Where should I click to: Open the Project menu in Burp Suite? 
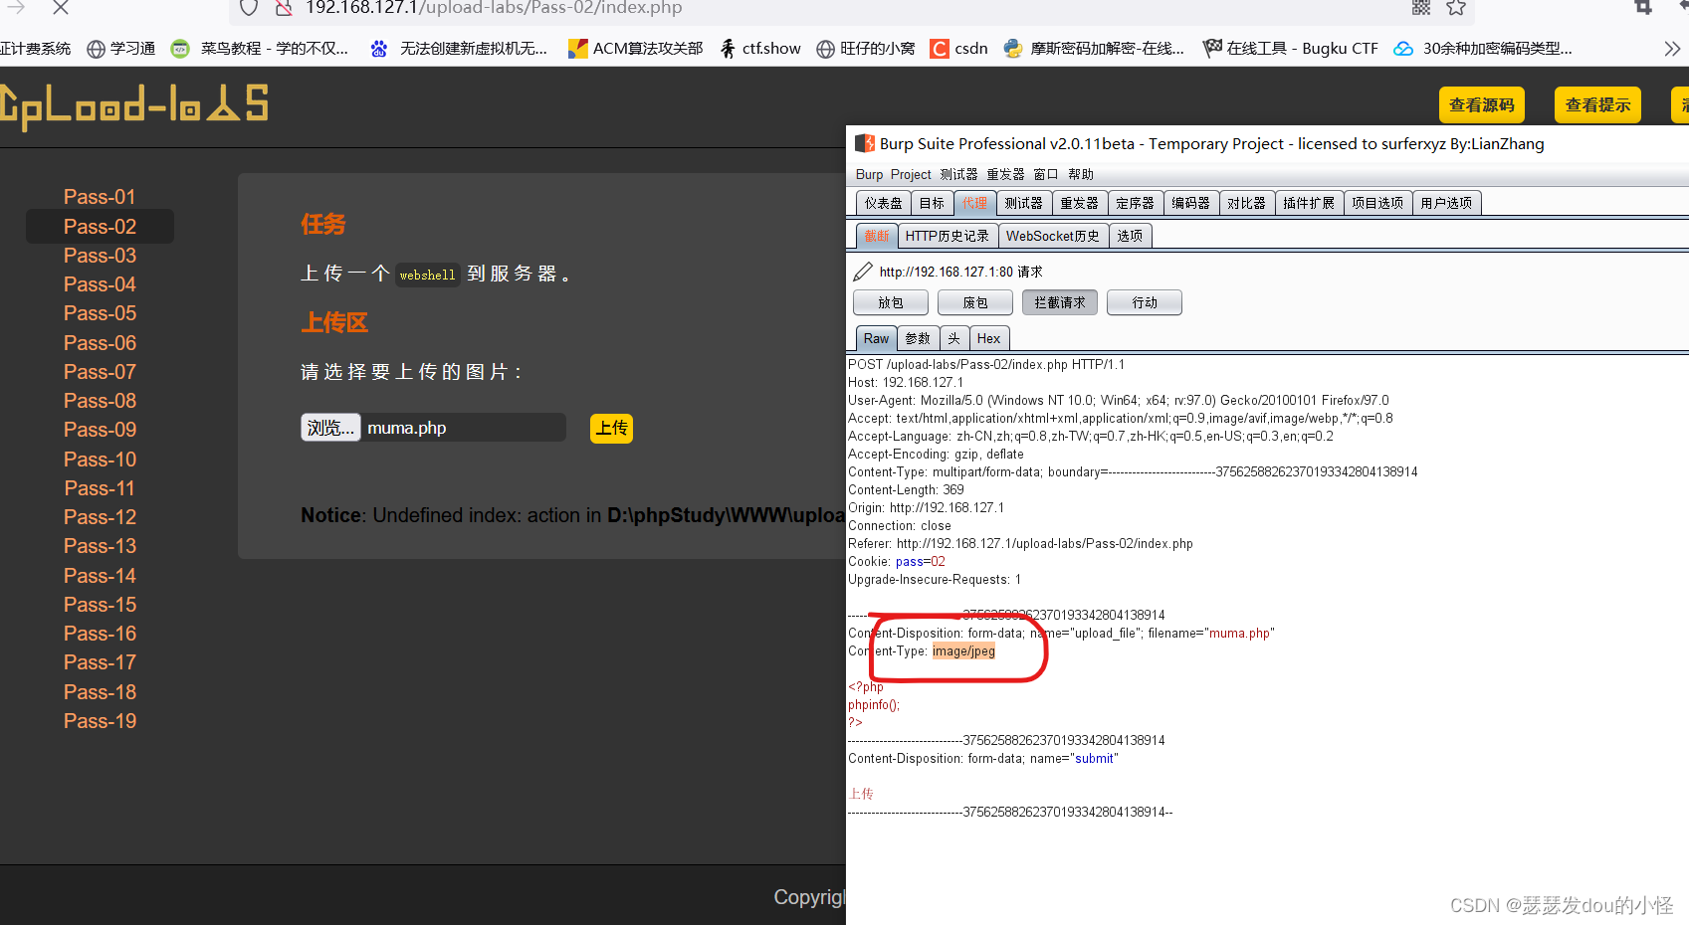pos(911,174)
